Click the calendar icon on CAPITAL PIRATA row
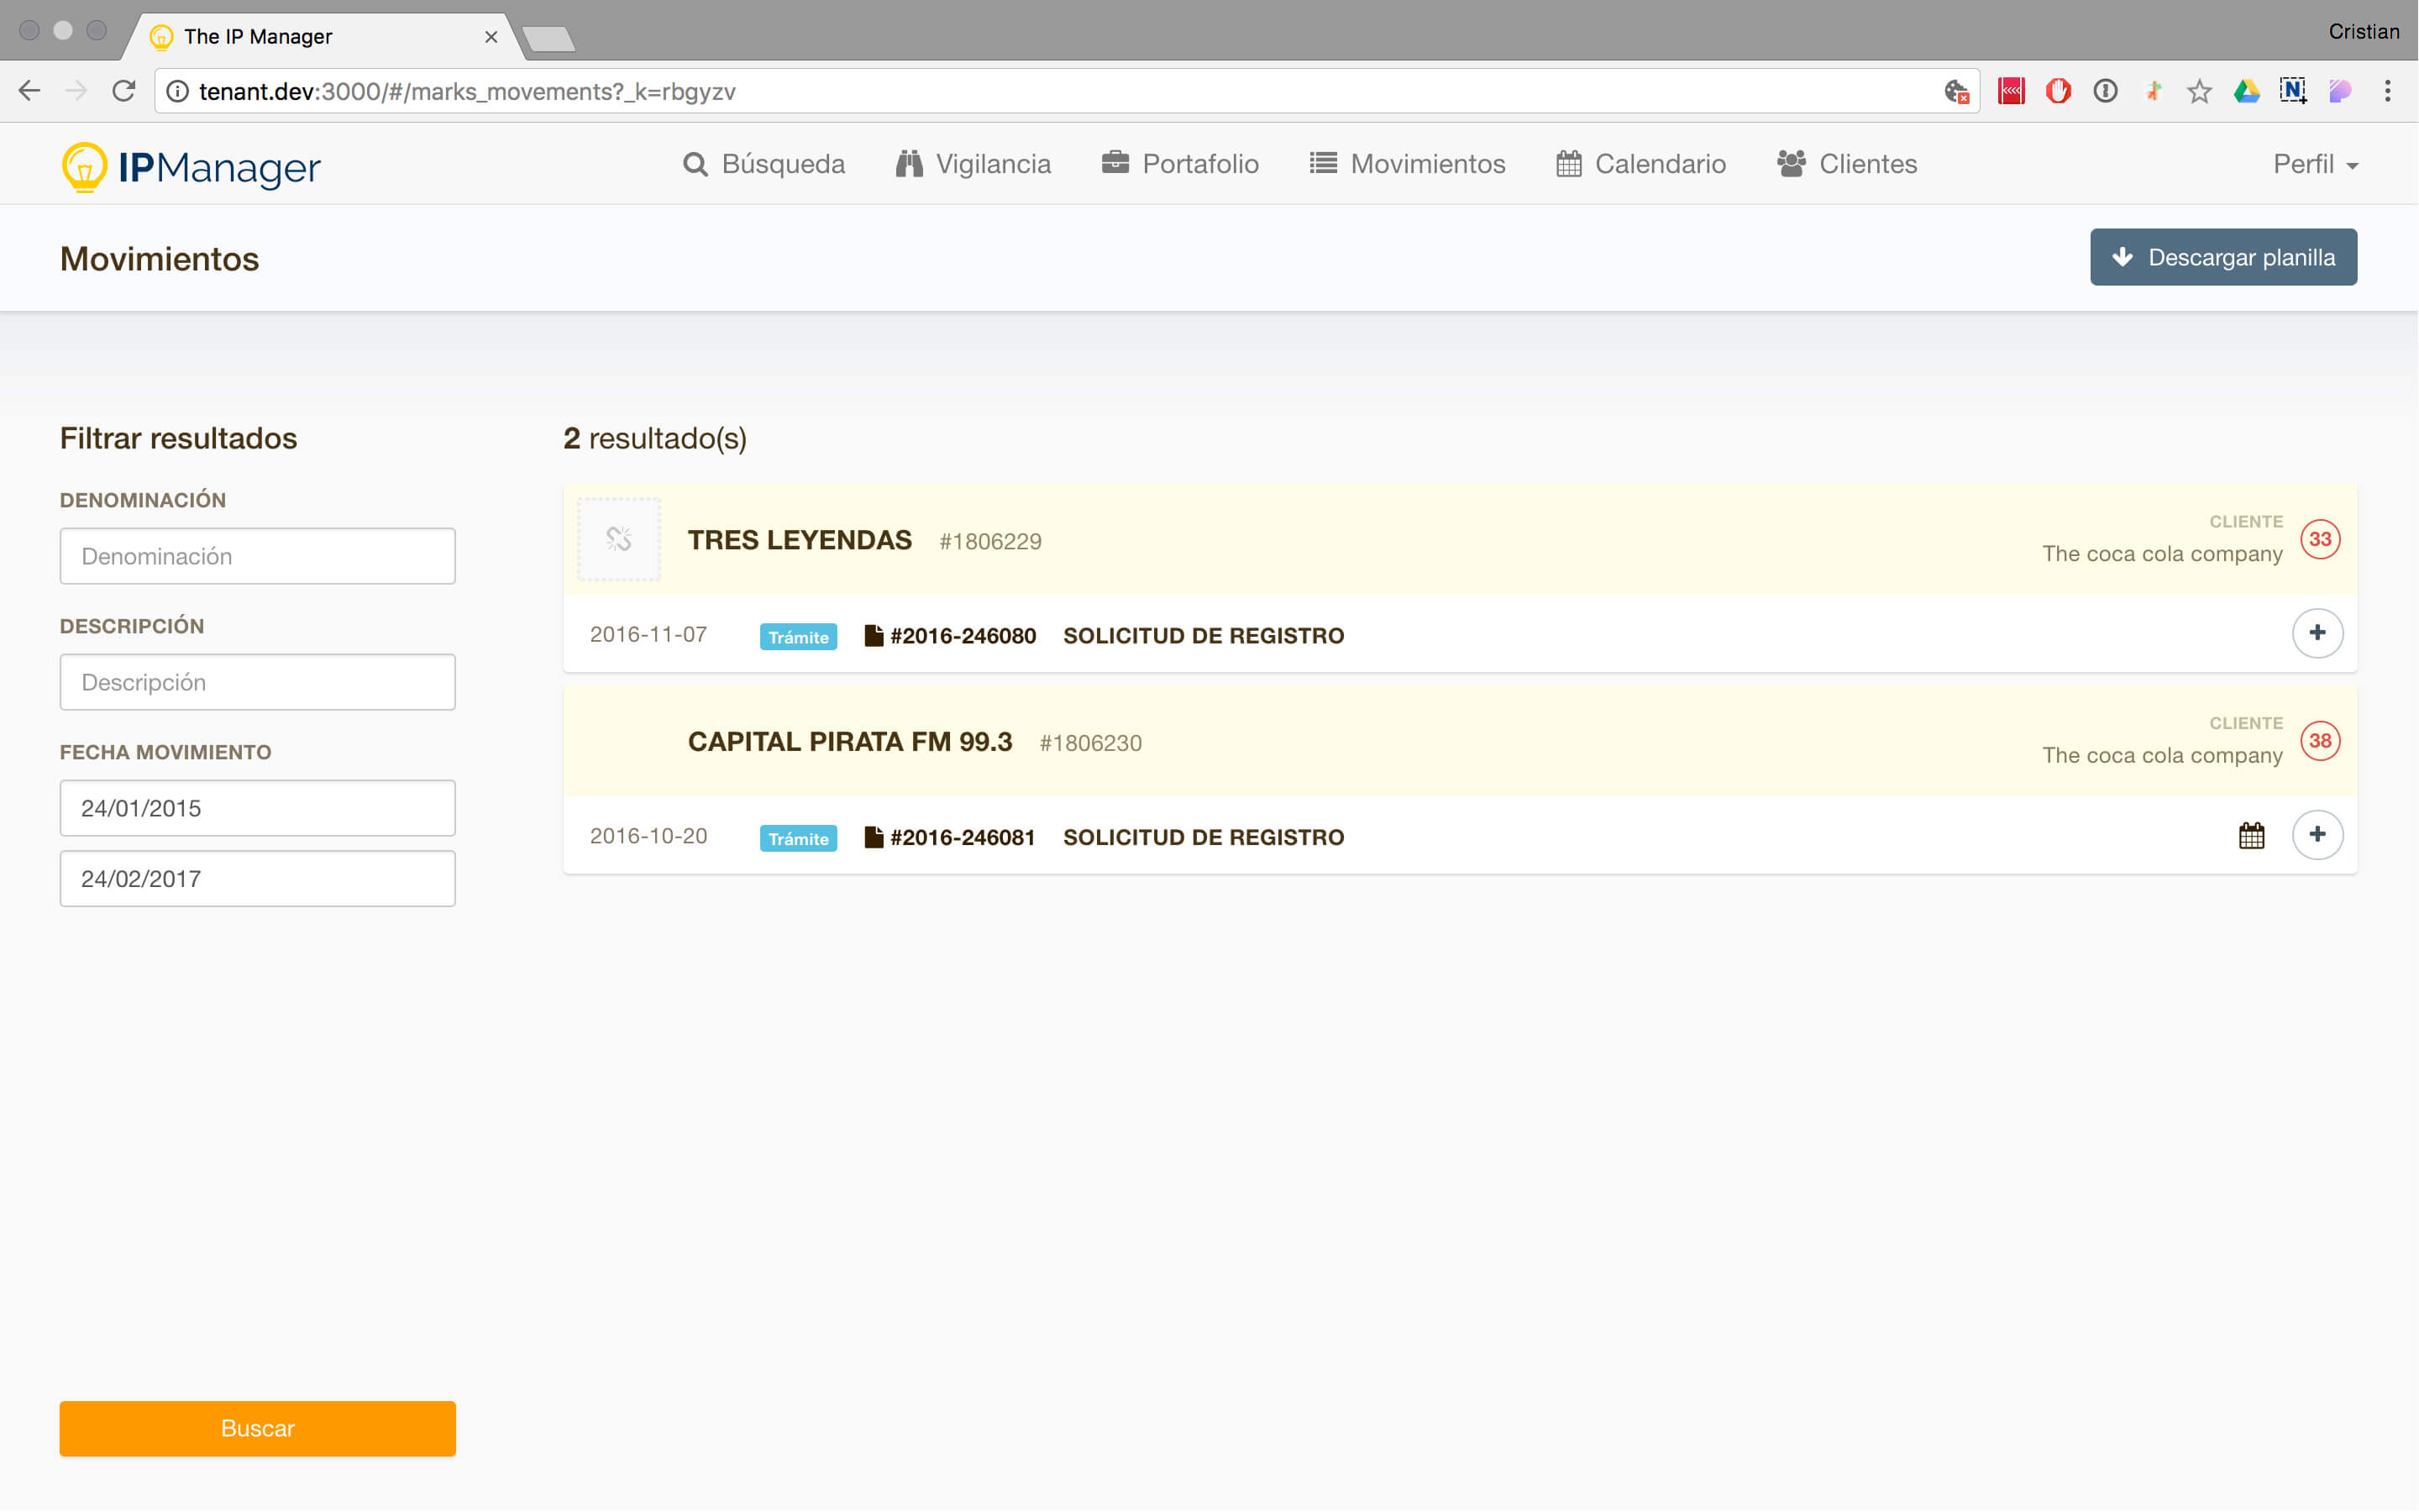This screenshot has height=1512, width=2419. pos(2251,835)
